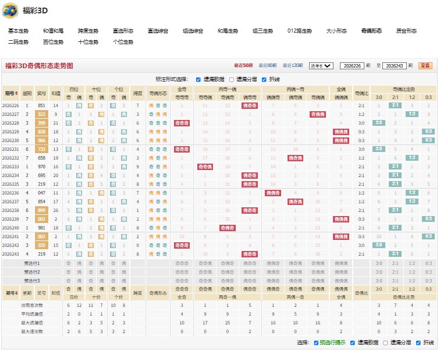Viewport: 440px width, 350px height.
Task: Uncheck the top 折线 checkbox
Action: (x=264, y=80)
